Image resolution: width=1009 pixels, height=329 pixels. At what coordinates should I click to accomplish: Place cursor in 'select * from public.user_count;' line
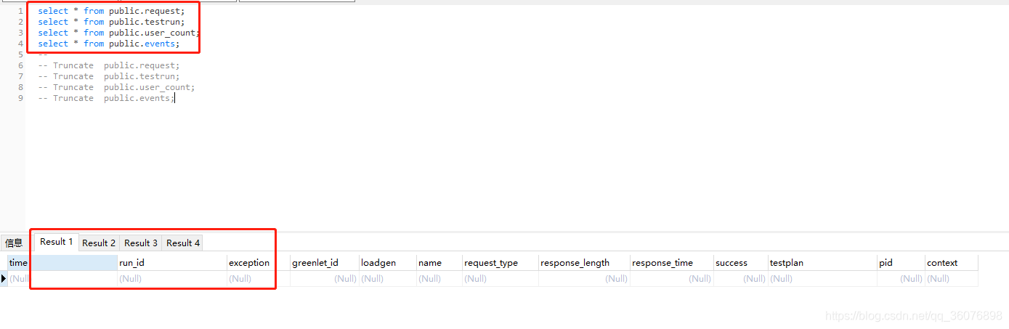point(119,33)
